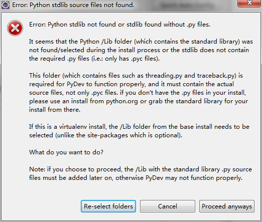Close the error dialog with the X button
Image resolution: width=262 pixels, height=222 pixels.
click(249, 3)
